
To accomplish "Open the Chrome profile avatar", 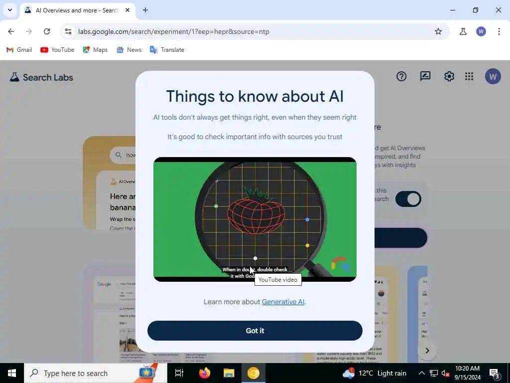I will point(481,31).
